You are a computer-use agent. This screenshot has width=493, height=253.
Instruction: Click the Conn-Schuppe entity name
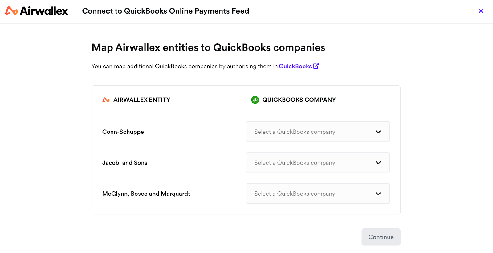123,132
